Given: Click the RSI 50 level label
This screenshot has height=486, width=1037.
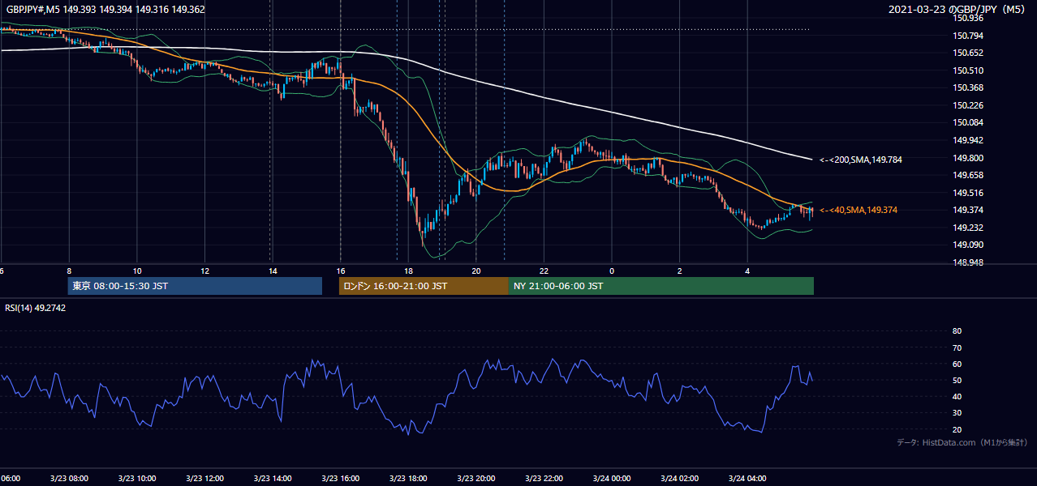Looking at the screenshot, I should tap(957, 380).
